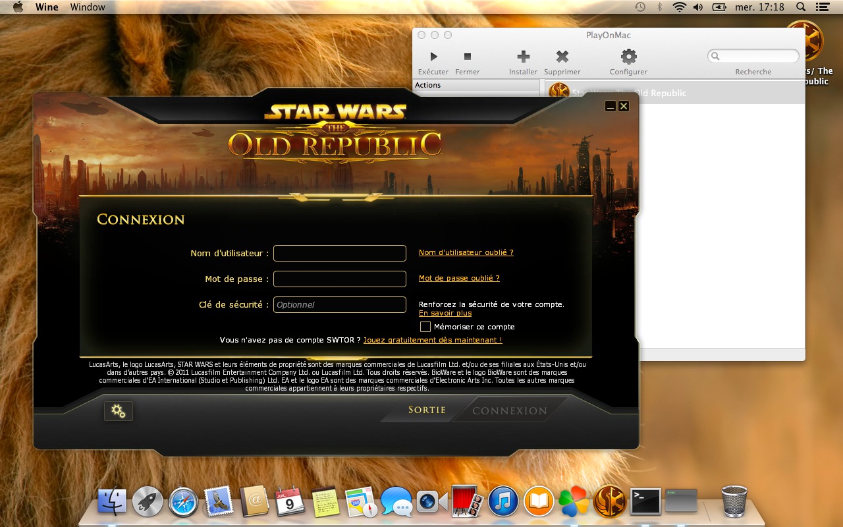Open Spotlight search magnifier
The width and height of the screenshot is (843, 527).
point(801,7)
